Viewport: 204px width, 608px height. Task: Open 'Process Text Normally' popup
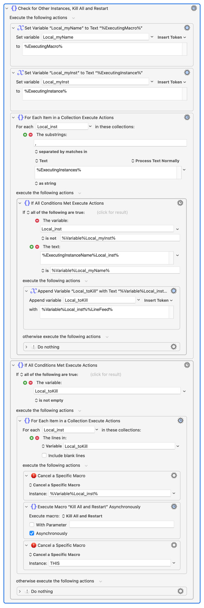point(155,161)
